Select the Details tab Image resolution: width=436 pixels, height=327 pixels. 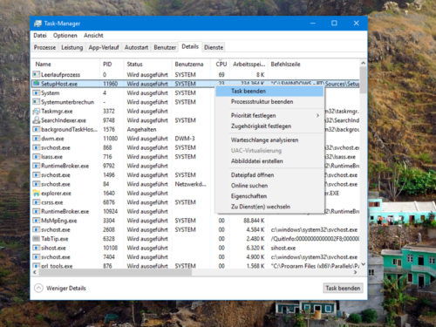(190, 46)
